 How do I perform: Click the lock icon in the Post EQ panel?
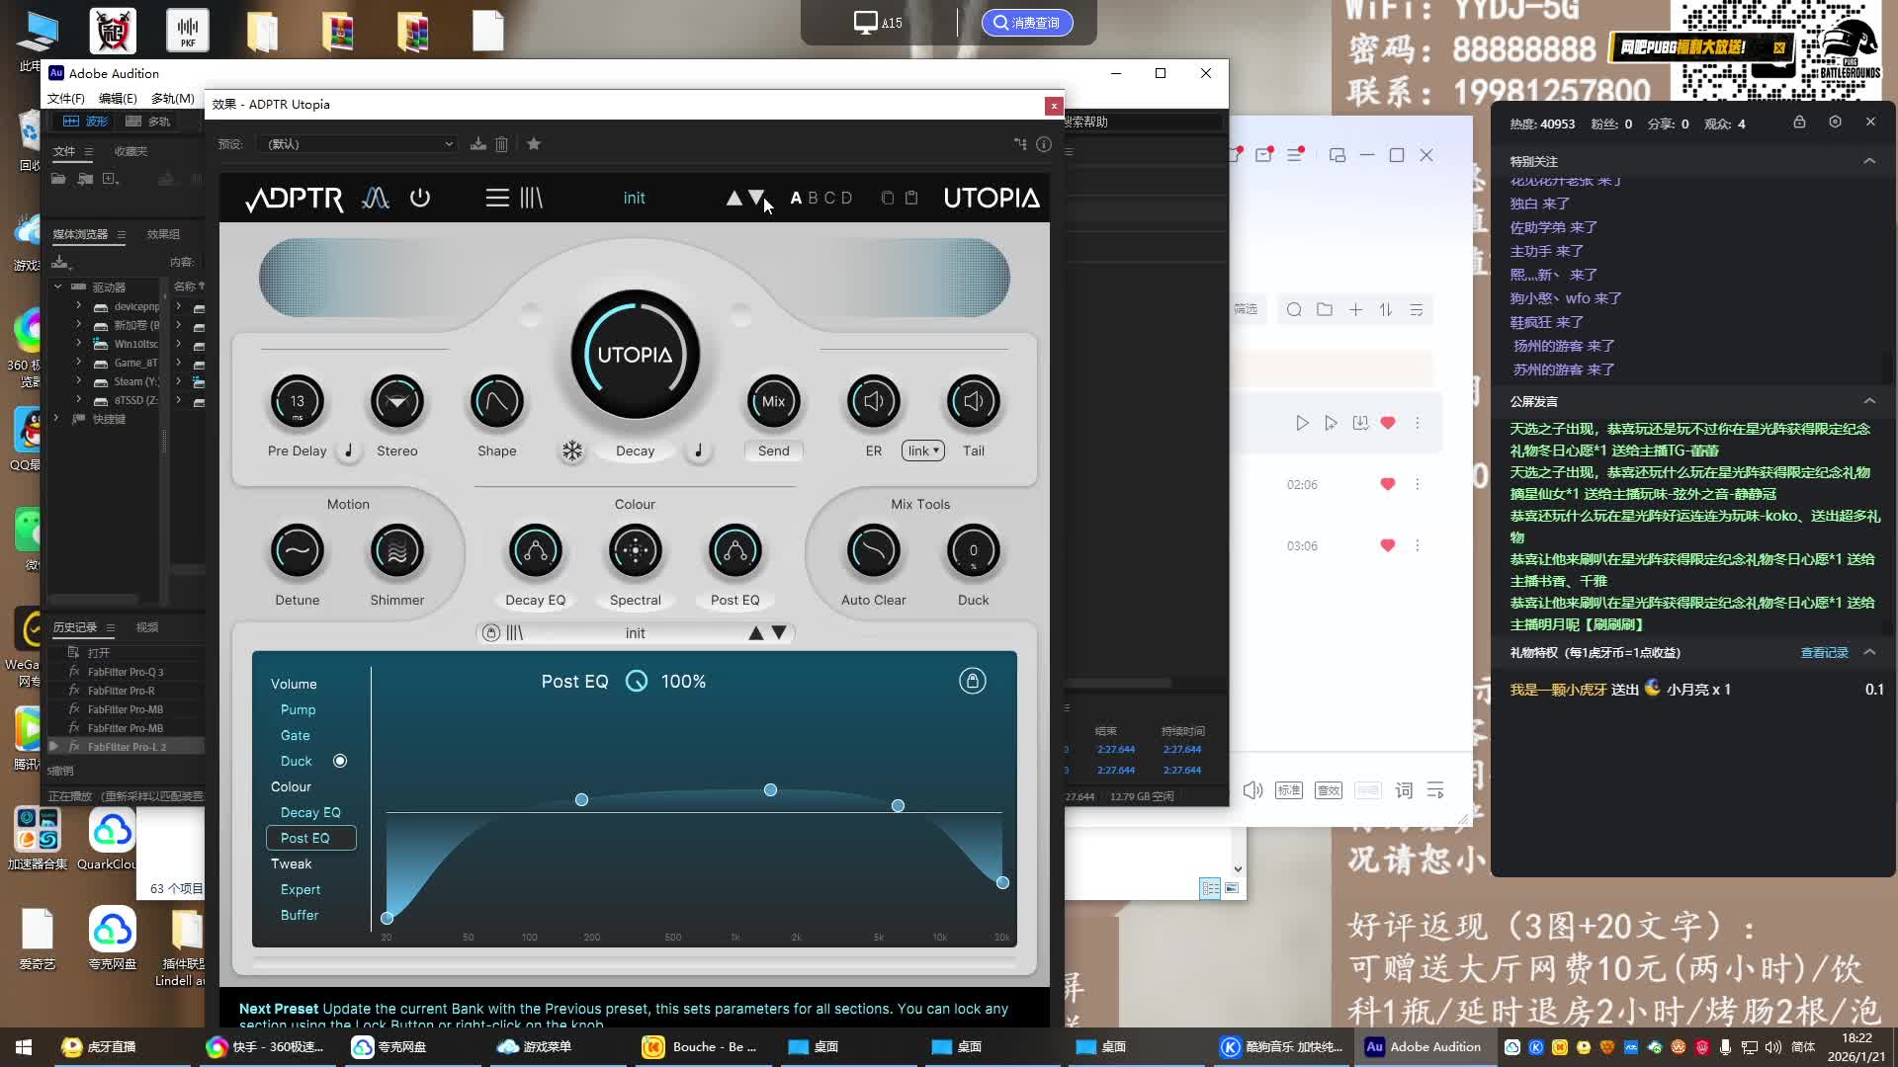[x=972, y=681]
